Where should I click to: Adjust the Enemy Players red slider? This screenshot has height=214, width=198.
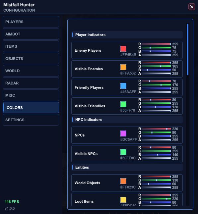click(x=156, y=44)
